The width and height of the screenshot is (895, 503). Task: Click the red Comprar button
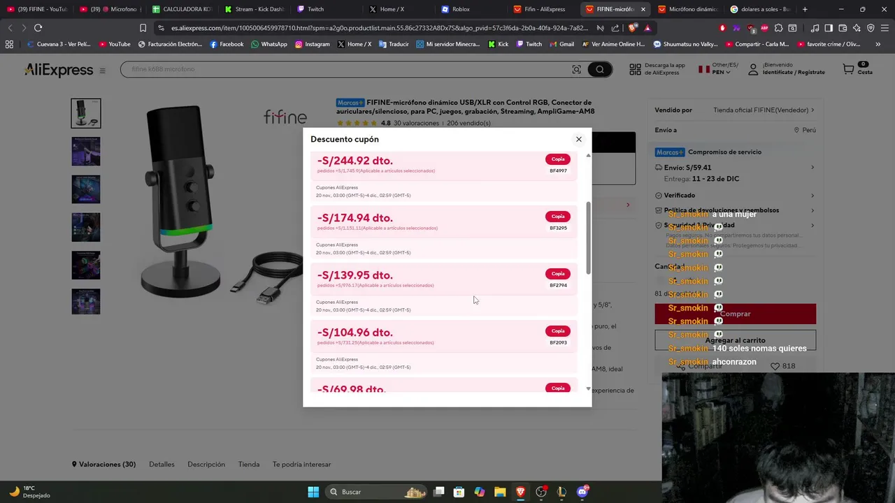point(736,314)
